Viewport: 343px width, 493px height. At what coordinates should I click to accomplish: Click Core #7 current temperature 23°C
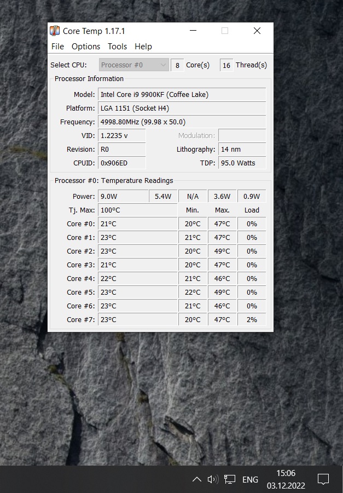pos(137,319)
